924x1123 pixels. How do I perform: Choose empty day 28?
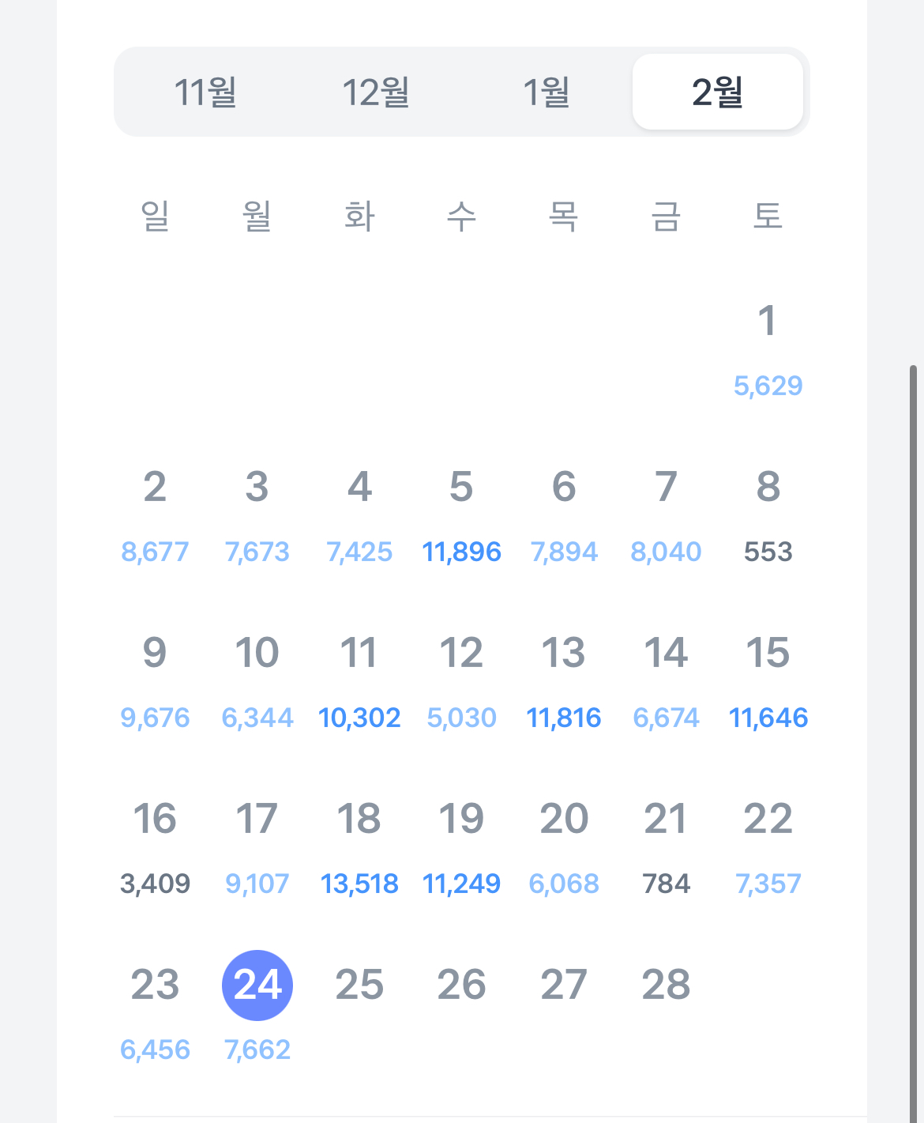(x=666, y=985)
